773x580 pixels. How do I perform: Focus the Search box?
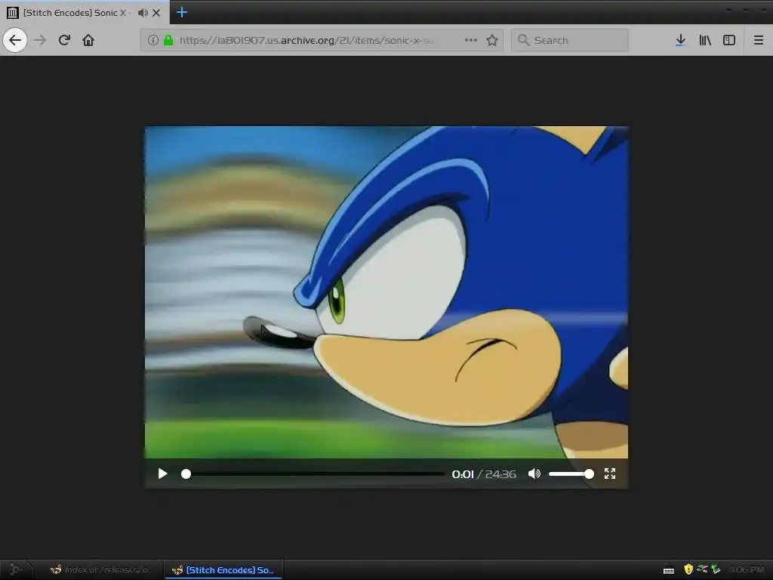pyautogui.click(x=570, y=40)
